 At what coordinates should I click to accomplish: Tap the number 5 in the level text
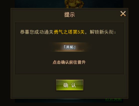click(79, 32)
